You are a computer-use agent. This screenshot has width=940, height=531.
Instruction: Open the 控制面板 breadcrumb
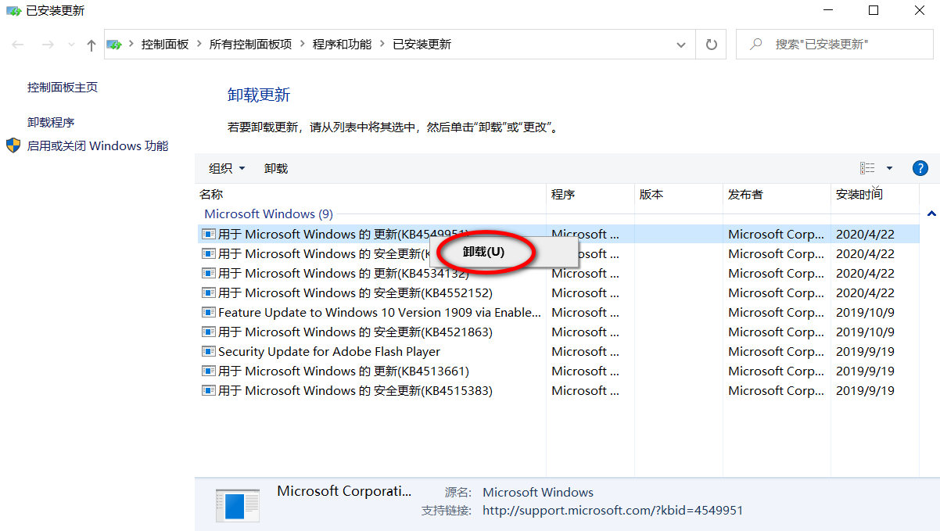[x=165, y=45]
